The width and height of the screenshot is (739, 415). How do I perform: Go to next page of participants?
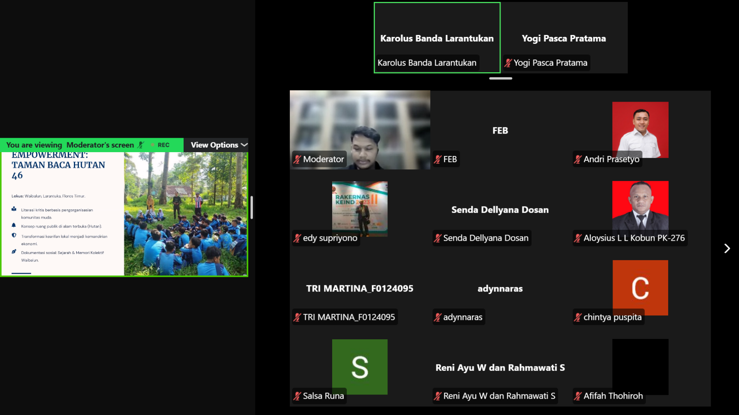(727, 248)
